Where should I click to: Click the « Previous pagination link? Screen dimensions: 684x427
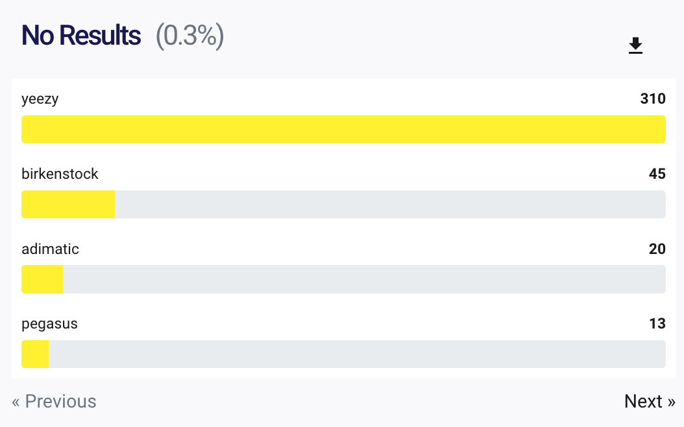tap(54, 402)
